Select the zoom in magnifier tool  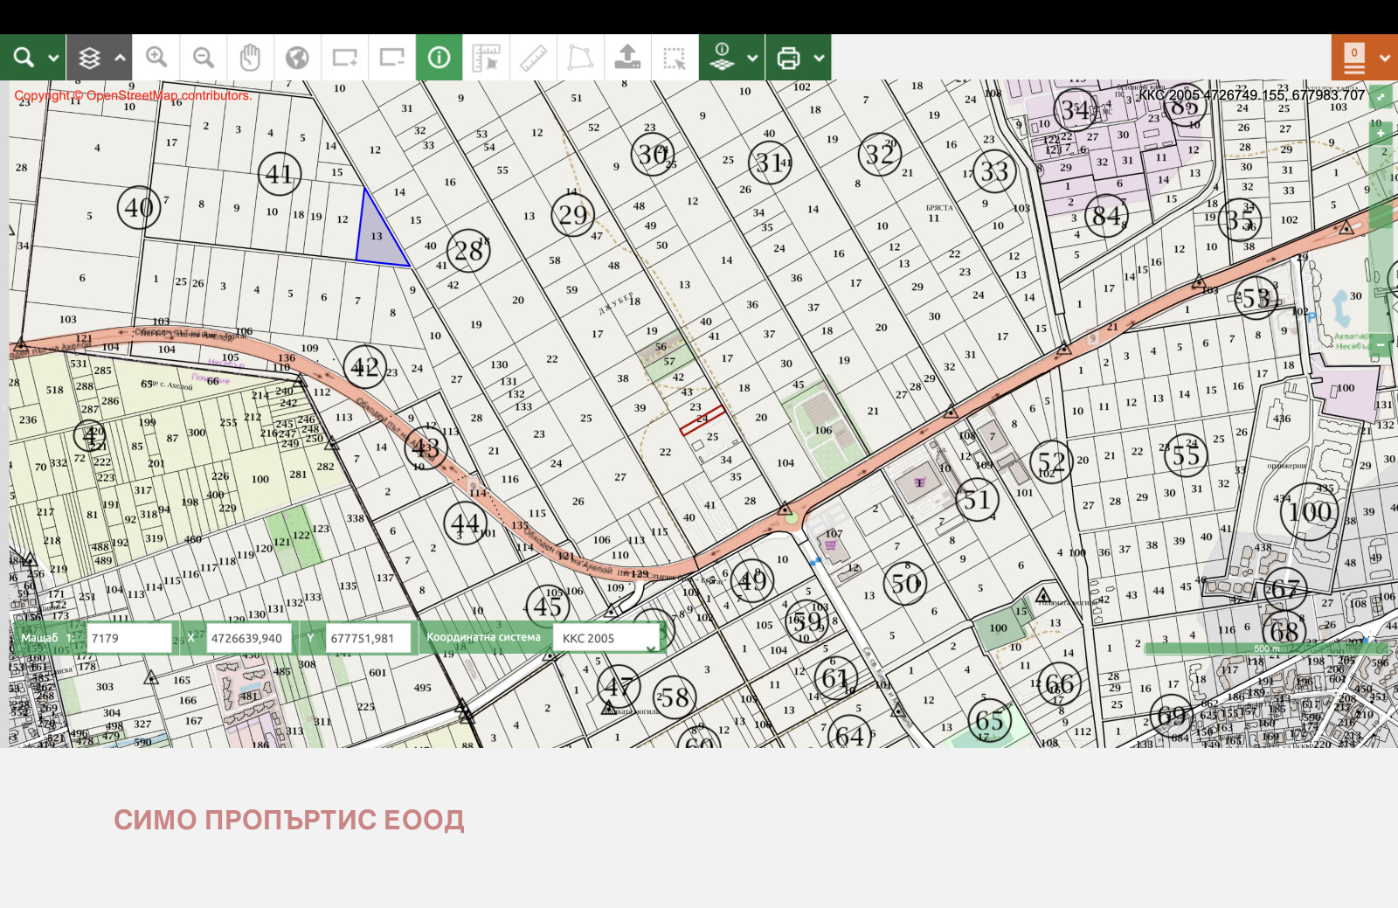click(156, 58)
